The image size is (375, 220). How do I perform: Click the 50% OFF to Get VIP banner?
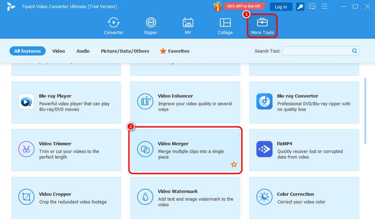(244, 6)
